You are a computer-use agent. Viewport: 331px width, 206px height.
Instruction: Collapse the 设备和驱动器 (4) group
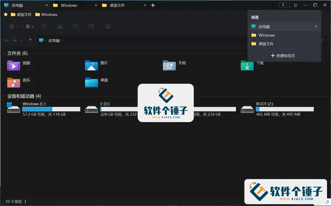pos(4,96)
